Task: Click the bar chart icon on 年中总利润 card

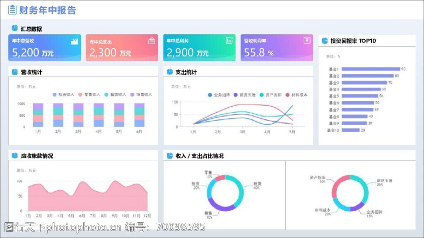Action: (229, 40)
